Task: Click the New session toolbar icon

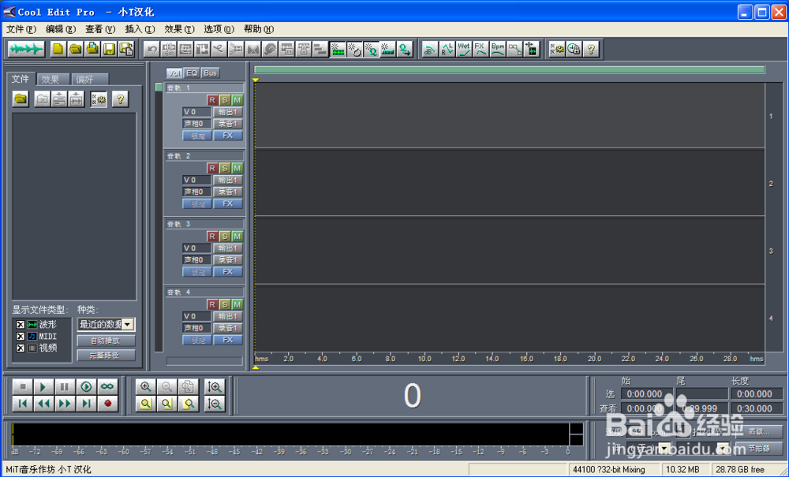Action: (59, 49)
